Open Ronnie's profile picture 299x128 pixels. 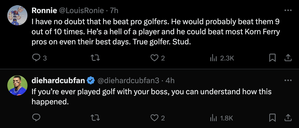click(17, 15)
